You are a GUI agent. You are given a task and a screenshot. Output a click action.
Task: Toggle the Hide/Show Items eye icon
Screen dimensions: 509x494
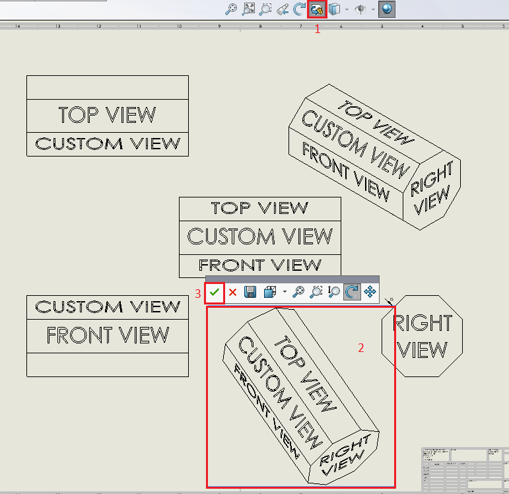click(x=360, y=9)
